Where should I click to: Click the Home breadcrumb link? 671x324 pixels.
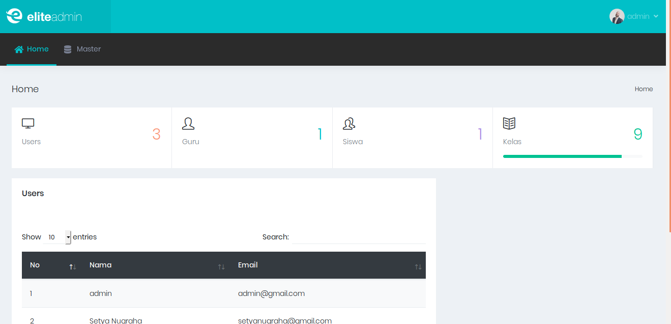pyautogui.click(x=643, y=89)
